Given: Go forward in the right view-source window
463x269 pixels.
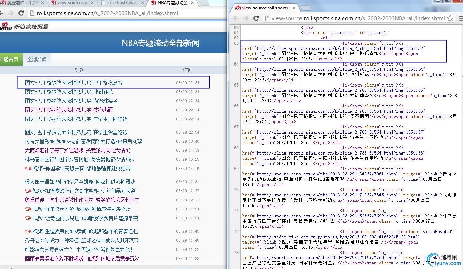Looking at the screenshot, I should (246, 18).
